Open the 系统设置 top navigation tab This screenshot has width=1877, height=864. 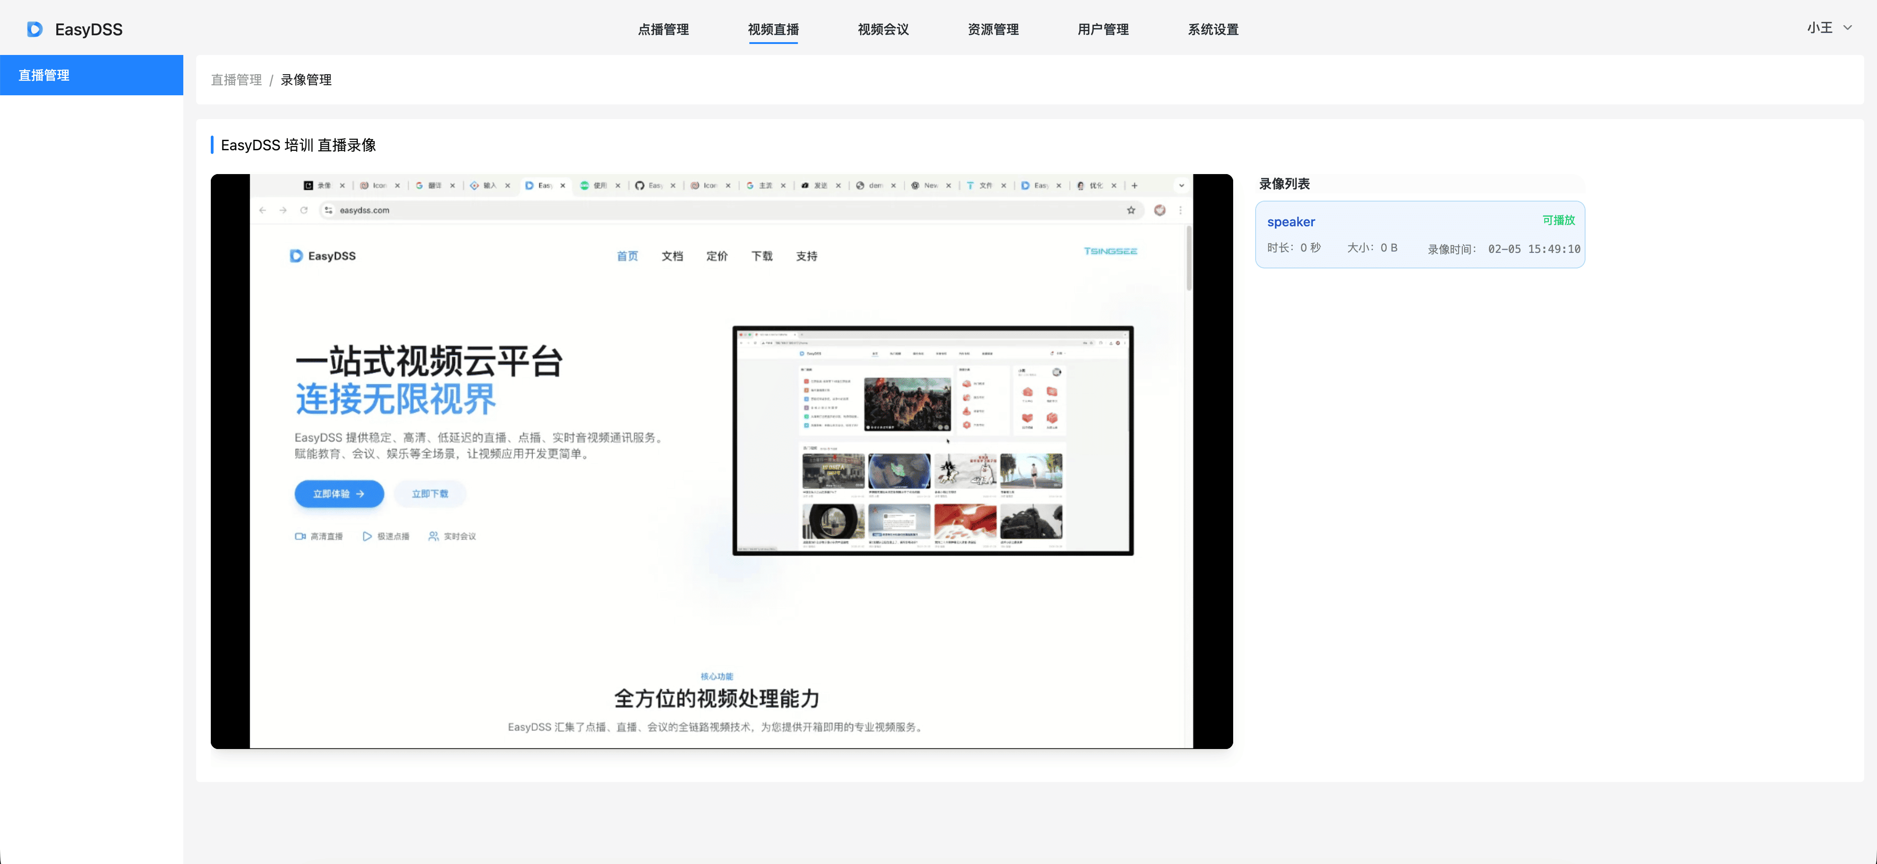coord(1213,29)
